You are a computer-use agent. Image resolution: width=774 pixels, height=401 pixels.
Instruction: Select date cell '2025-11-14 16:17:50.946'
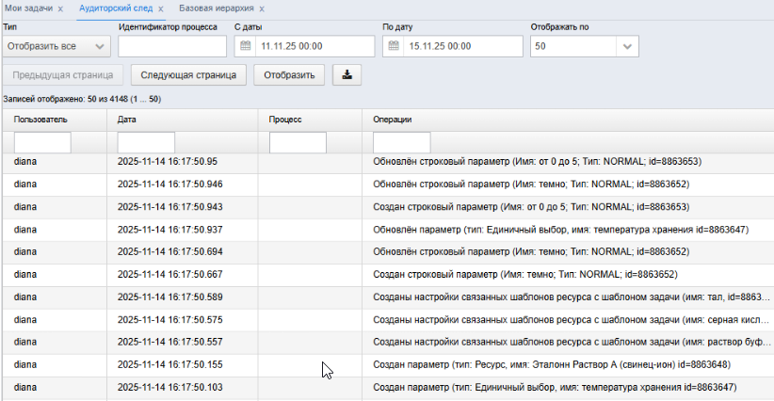point(169,184)
